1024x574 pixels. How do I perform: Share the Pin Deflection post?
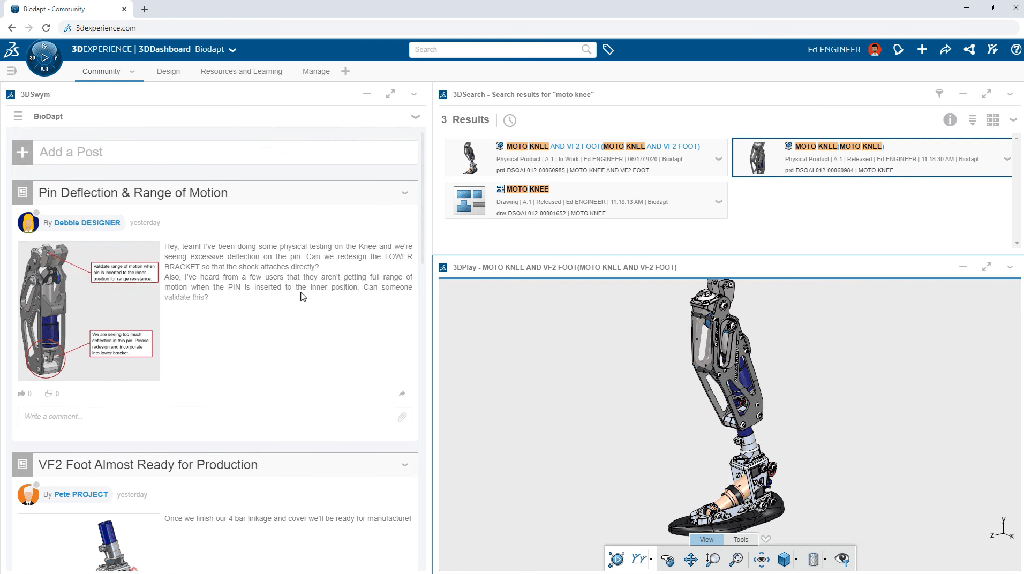(402, 394)
